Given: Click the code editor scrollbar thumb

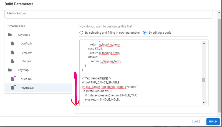Looking at the screenshot, I should (204, 80).
